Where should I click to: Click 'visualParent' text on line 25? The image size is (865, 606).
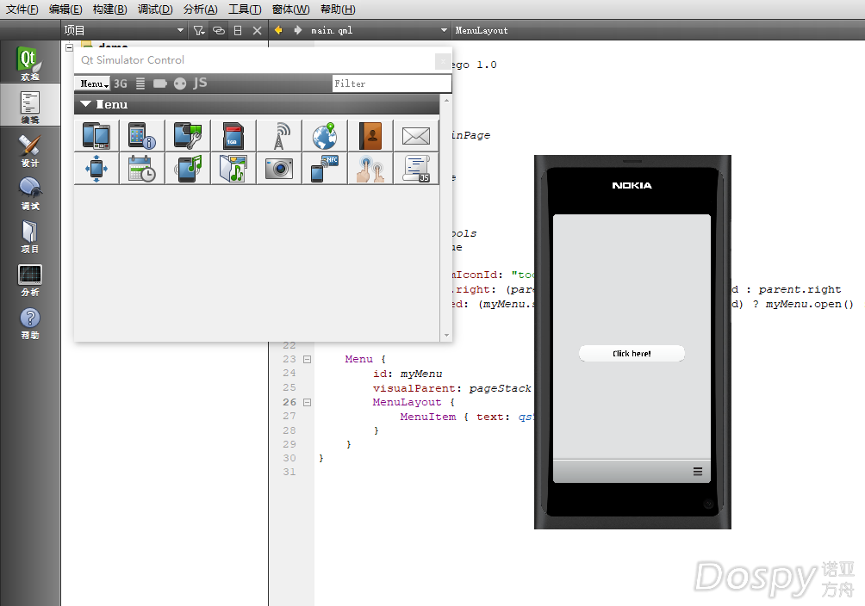coord(414,388)
